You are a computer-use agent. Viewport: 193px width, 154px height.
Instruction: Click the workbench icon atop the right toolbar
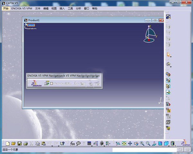click(x=168, y=17)
